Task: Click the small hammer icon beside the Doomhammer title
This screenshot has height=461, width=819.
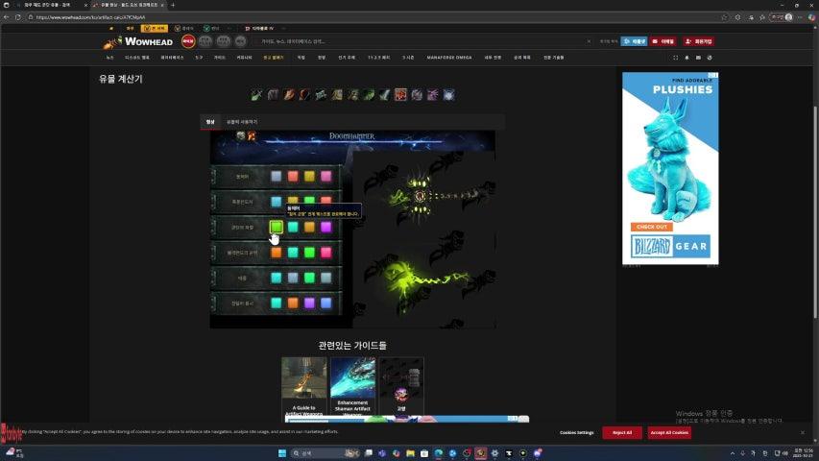Action: [253, 136]
